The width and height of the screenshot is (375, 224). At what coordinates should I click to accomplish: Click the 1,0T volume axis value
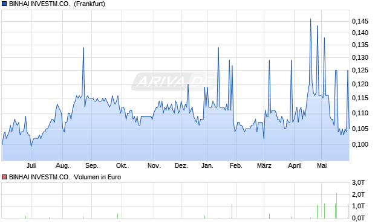pos(358,206)
